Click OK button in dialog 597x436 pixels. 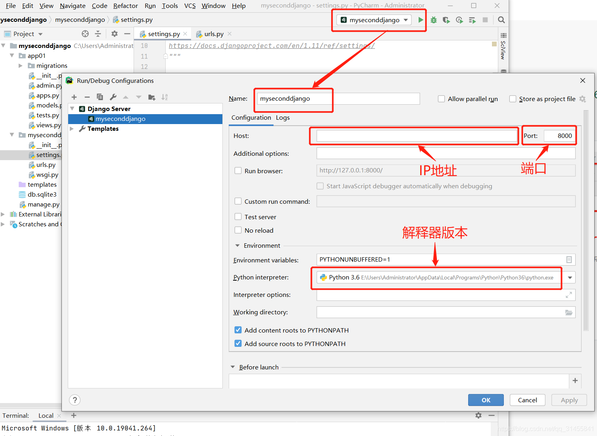click(x=486, y=400)
